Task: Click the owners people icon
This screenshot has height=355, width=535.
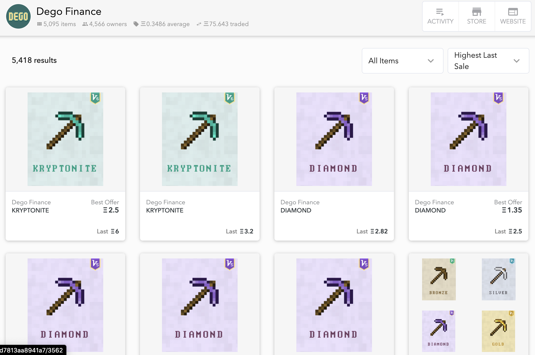Action: point(85,24)
